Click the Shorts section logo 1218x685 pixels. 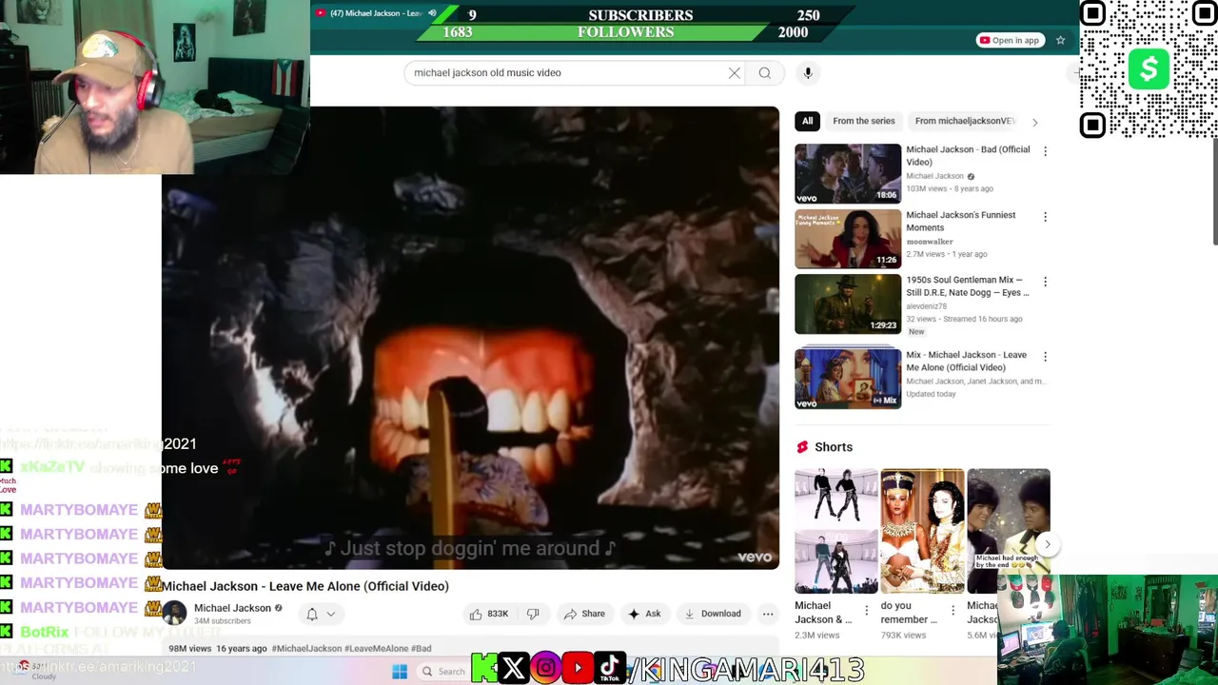(802, 447)
